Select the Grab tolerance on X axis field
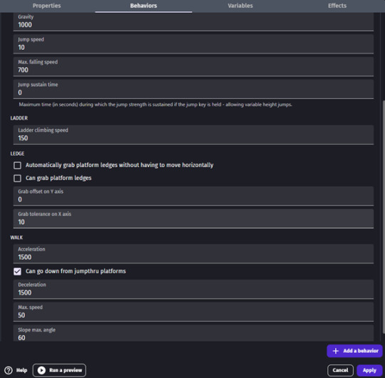385x378 pixels. (x=193, y=218)
